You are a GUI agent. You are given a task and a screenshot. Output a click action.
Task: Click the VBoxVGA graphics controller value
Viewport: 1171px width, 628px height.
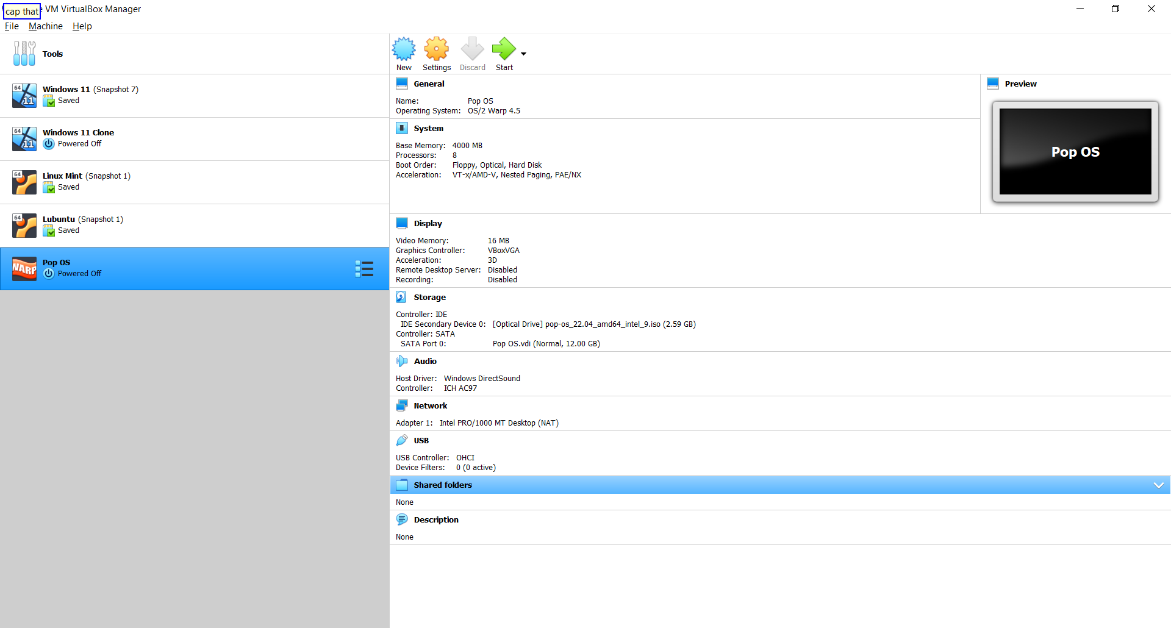point(504,251)
